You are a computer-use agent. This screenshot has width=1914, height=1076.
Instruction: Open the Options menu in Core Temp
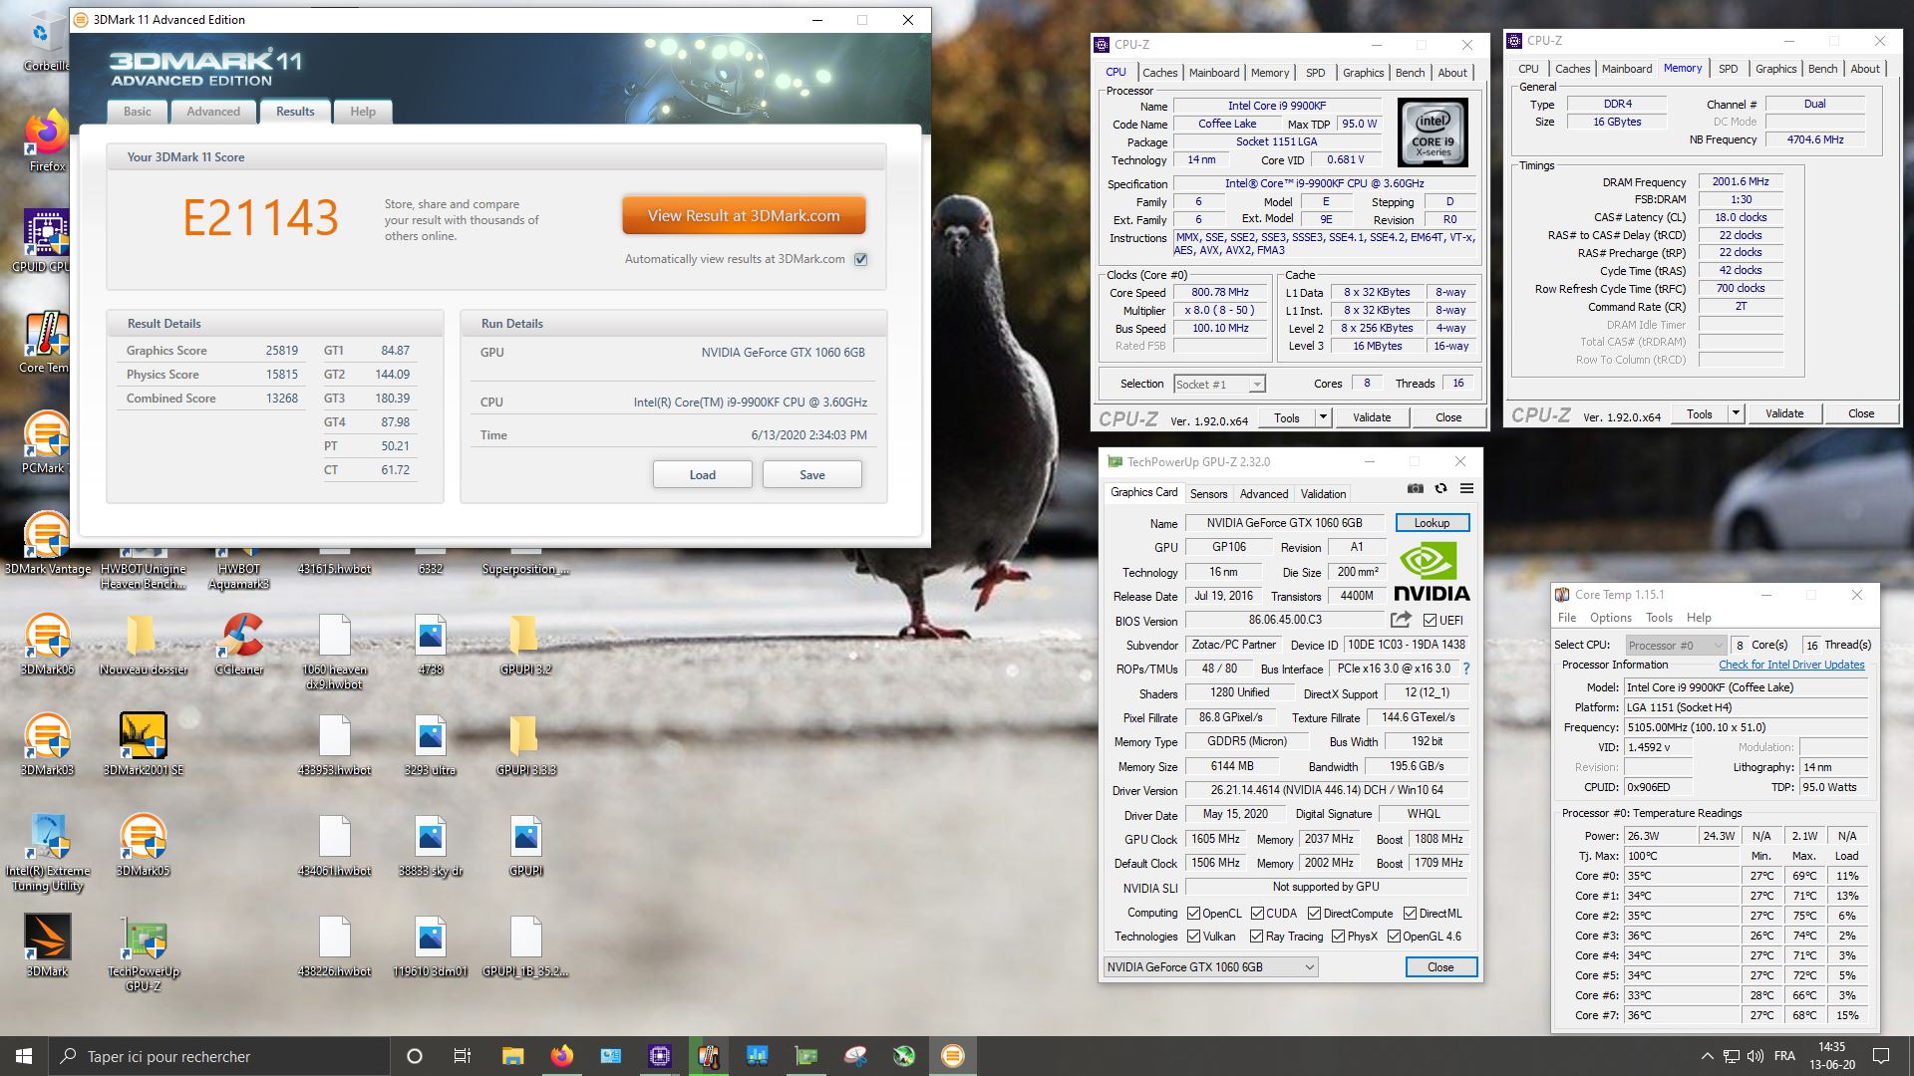(x=1611, y=618)
